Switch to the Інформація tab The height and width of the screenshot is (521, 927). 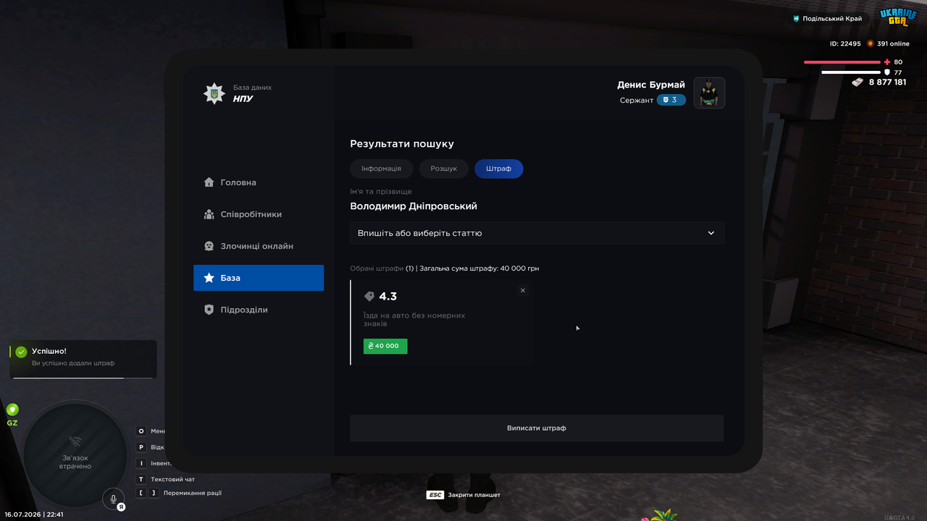tap(382, 169)
